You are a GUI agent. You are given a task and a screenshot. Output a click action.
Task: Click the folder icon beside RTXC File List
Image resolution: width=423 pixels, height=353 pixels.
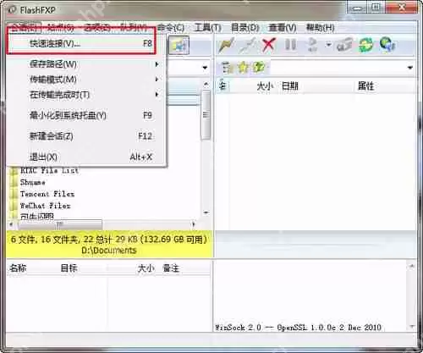[x=14, y=171]
